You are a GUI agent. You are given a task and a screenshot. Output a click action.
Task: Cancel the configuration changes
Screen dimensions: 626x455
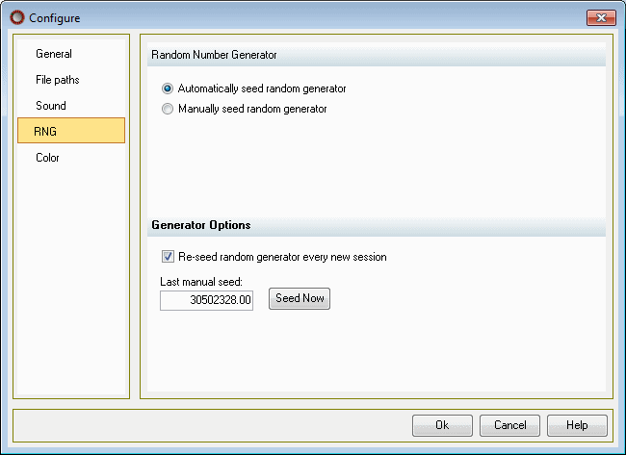point(509,425)
